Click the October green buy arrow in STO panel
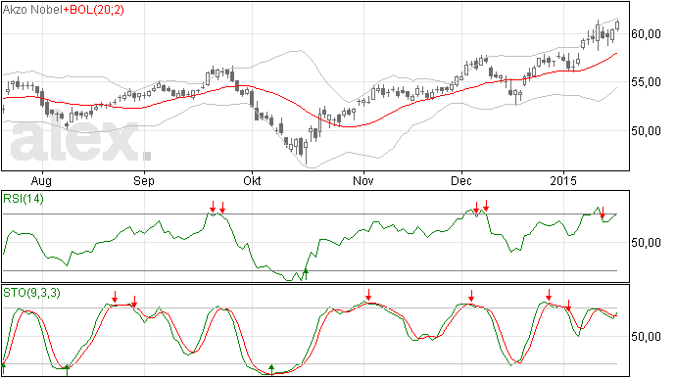 [x=271, y=369]
